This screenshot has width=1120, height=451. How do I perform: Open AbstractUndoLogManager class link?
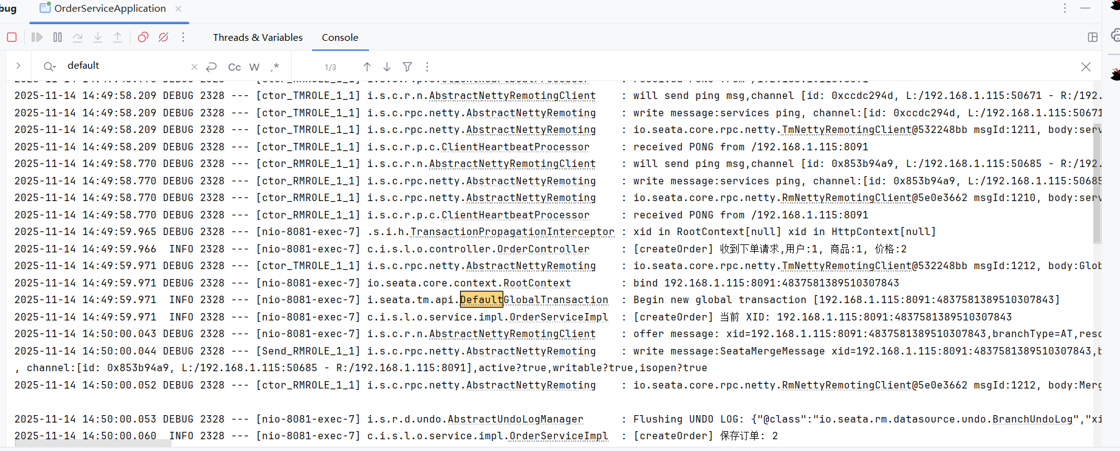click(515, 419)
